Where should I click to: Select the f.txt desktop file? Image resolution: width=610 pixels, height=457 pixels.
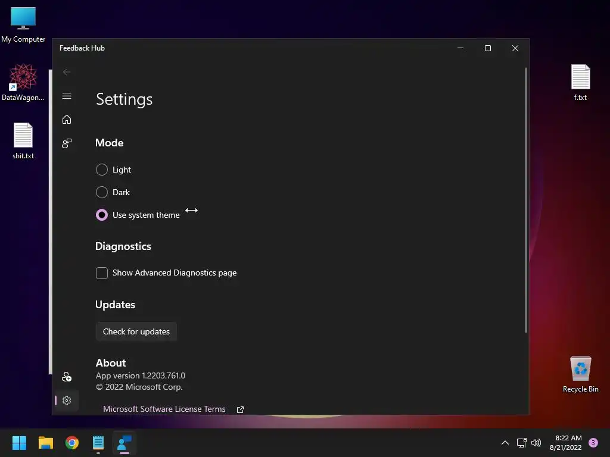click(580, 82)
